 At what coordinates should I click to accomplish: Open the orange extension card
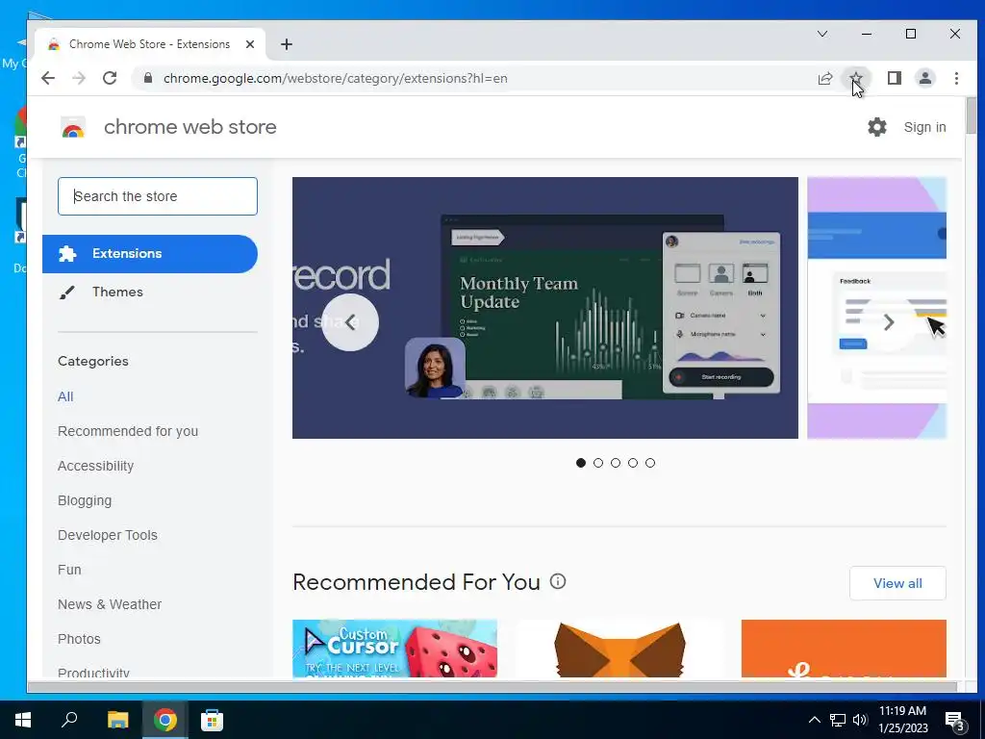click(x=844, y=649)
